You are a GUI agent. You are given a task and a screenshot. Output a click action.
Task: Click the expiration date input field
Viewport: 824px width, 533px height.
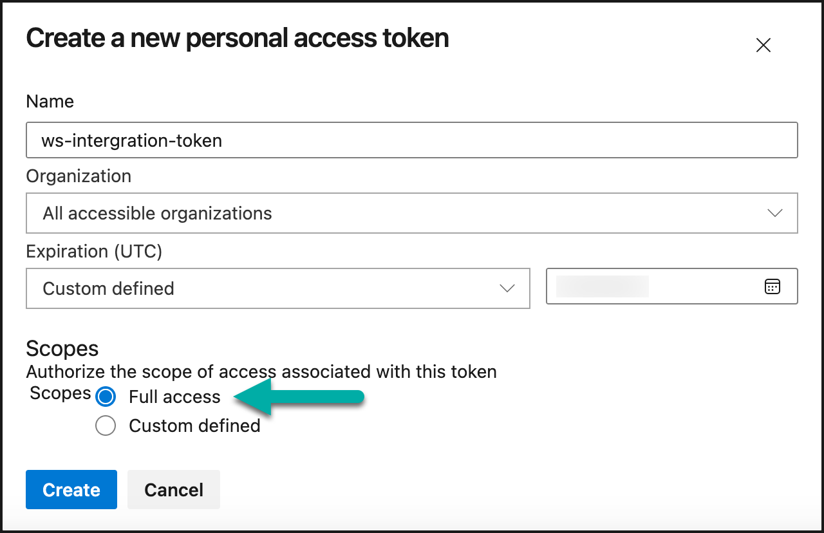(x=650, y=286)
